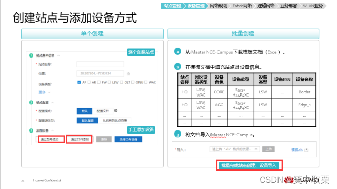Click the 设备名称 column header
Viewport: 337px width, 189px height.
[x=304, y=80]
